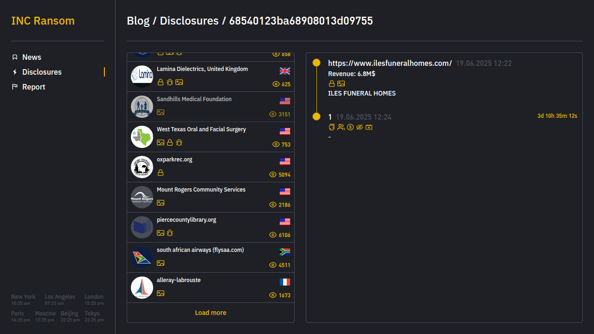Click the lightning bolt icon beside Disclosures

15,72
